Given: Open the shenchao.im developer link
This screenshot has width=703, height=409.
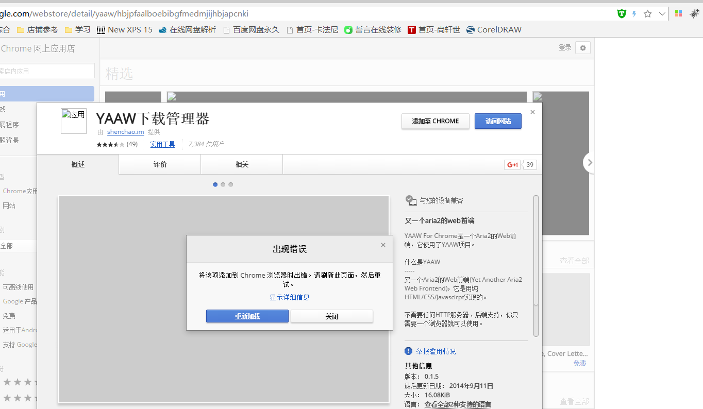Looking at the screenshot, I should (125, 132).
